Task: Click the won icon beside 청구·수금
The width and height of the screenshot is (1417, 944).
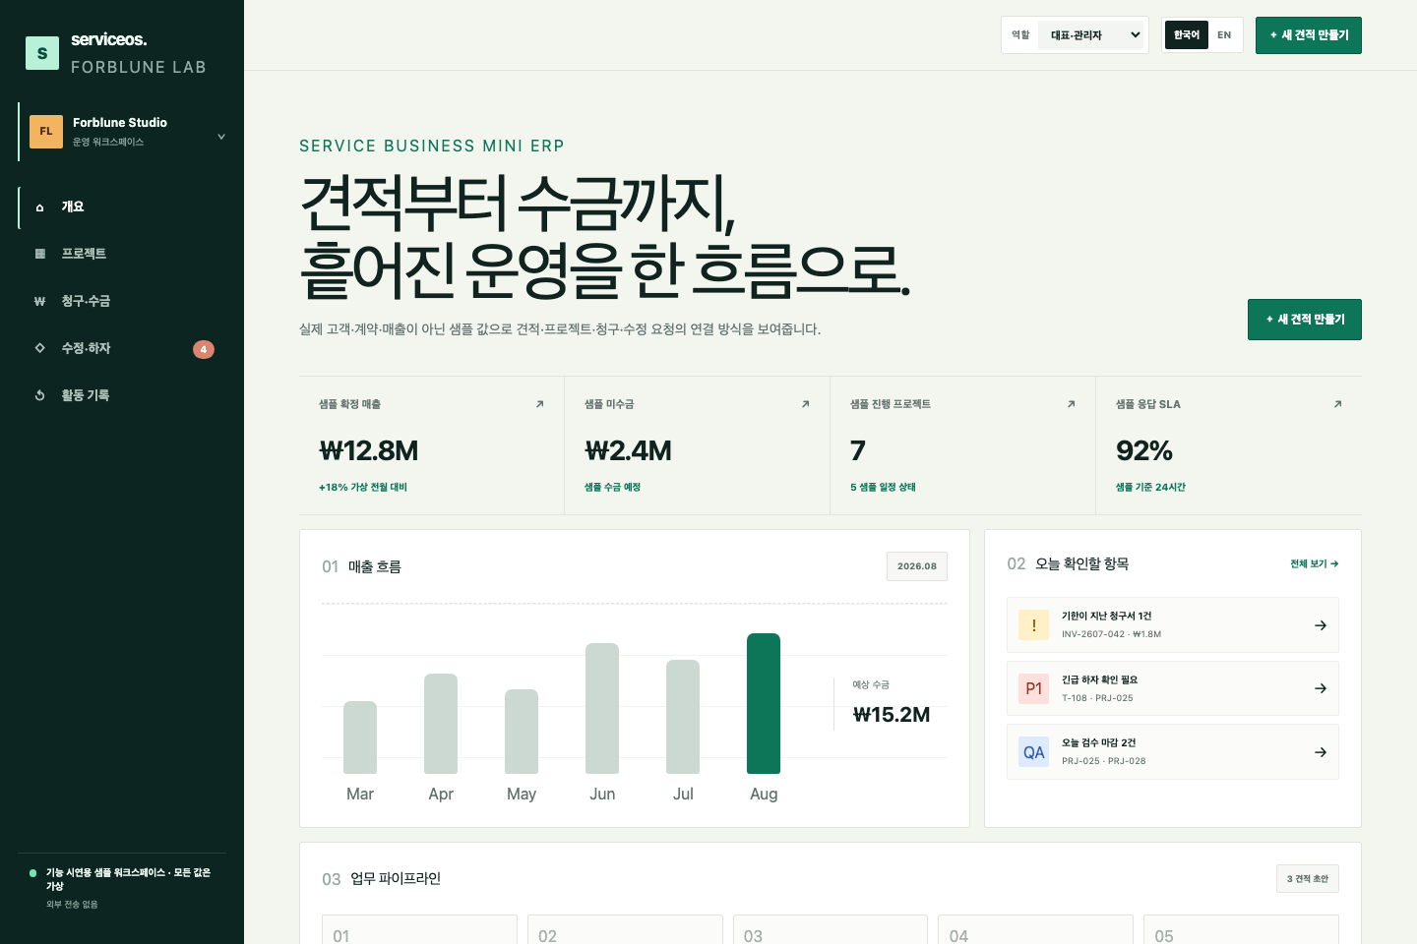Action: 39,301
